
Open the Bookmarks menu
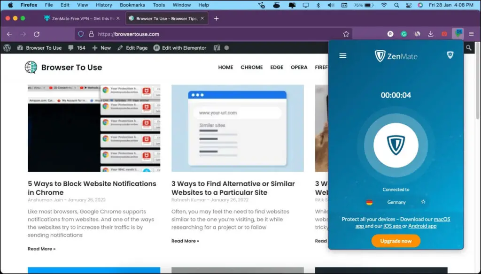pos(132,5)
